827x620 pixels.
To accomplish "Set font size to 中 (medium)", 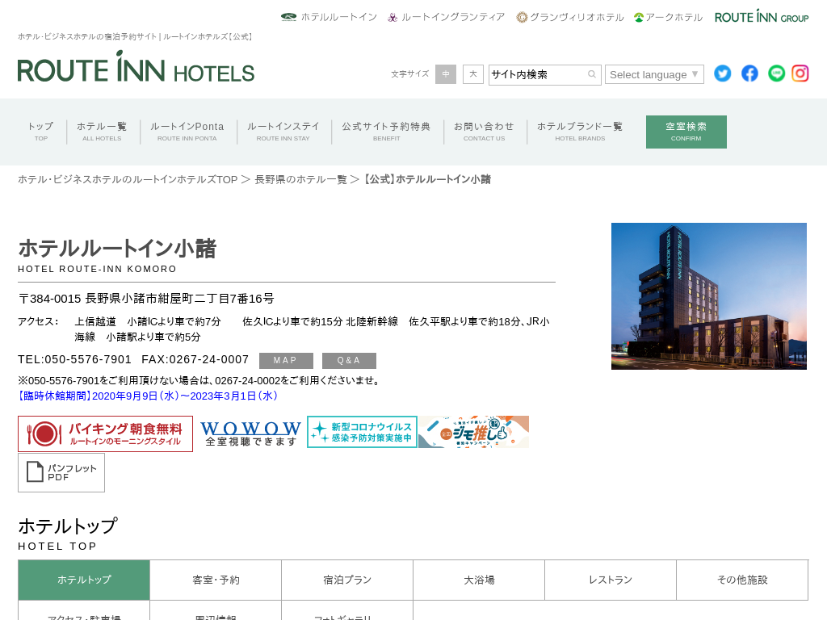I will (446, 74).
